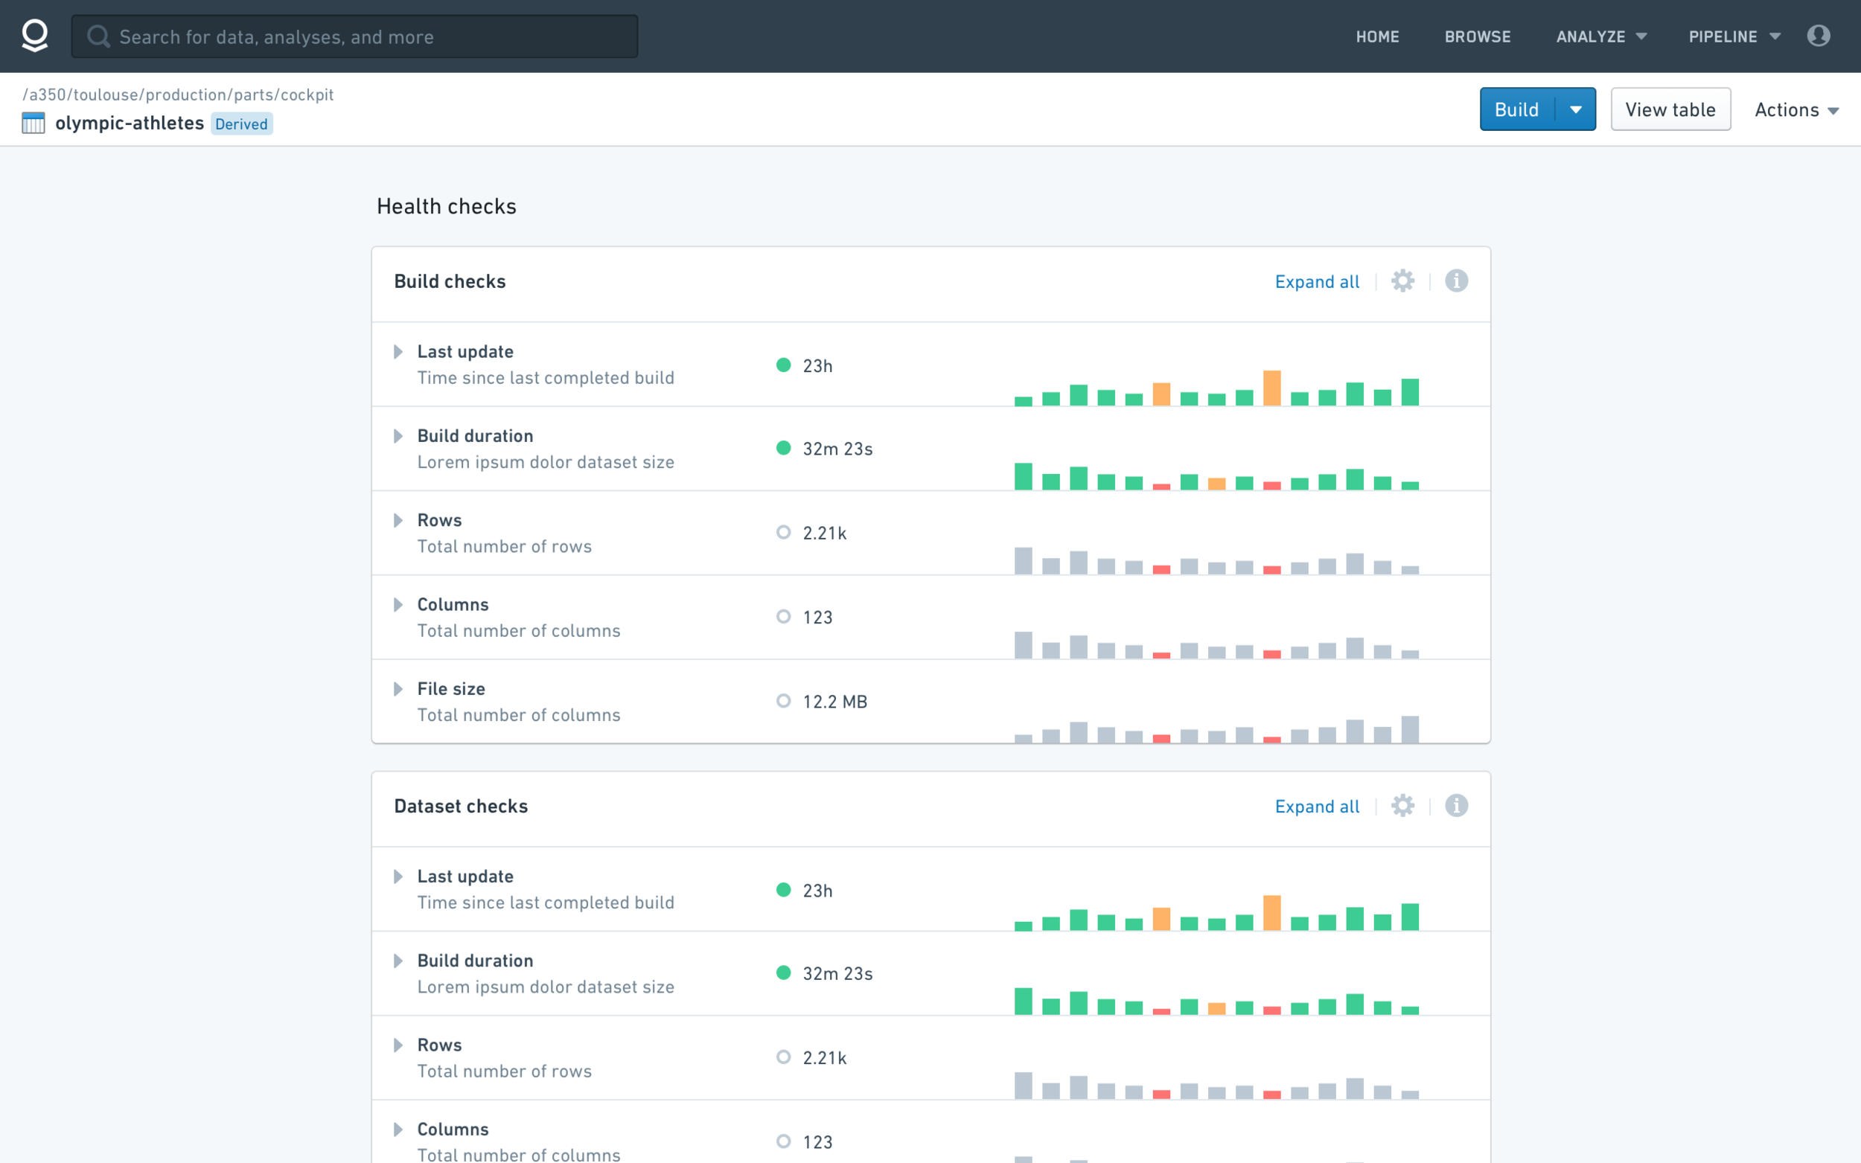
Task: Click tall orange bar in Build checks Last update chart
Action: pos(1271,388)
